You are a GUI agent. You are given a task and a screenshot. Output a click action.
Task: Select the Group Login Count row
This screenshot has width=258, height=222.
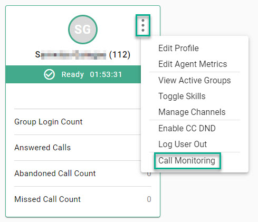click(78, 122)
